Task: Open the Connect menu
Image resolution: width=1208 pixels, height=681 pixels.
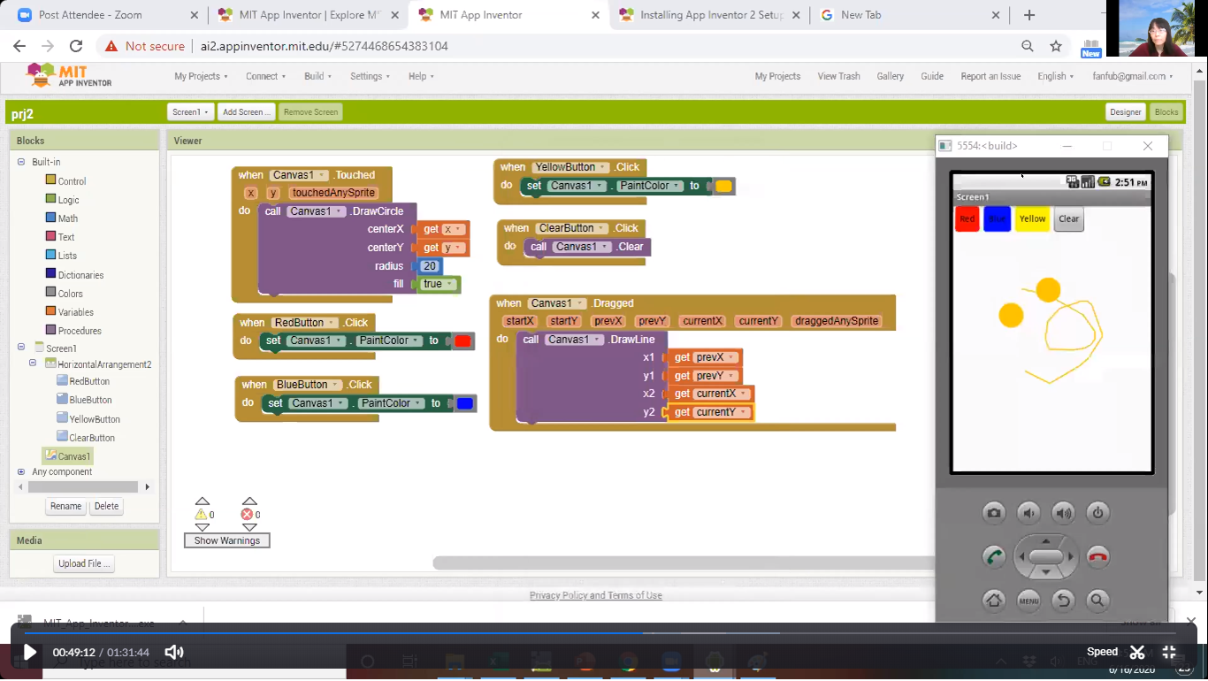Action: [265, 76]
